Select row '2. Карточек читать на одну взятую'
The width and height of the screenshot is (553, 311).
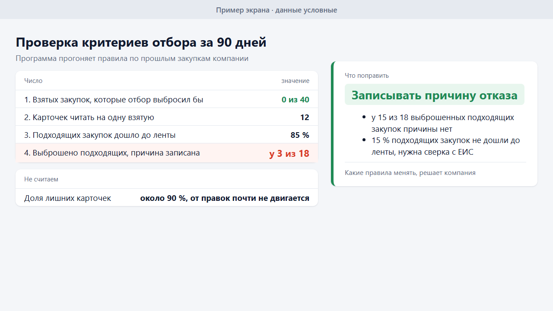point(167,117)
